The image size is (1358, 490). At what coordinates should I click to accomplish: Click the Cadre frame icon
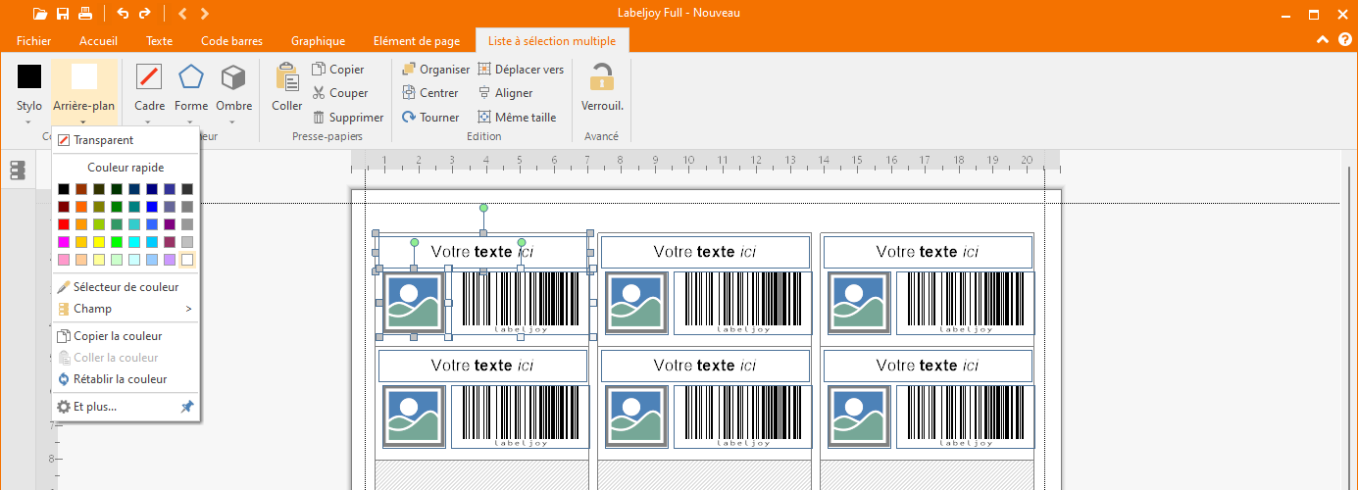[149, 76]
